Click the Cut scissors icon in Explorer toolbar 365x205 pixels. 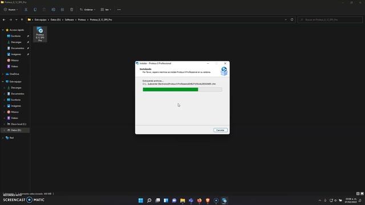[x=26, y=10]
